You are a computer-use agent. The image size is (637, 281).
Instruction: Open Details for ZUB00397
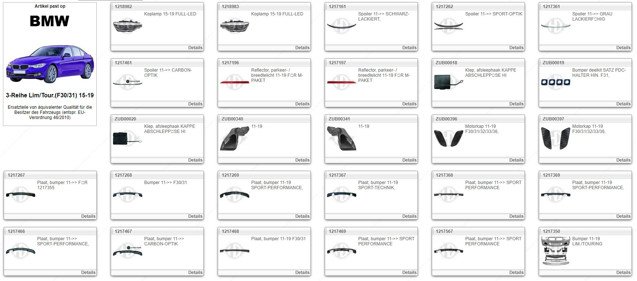(623, 160)
